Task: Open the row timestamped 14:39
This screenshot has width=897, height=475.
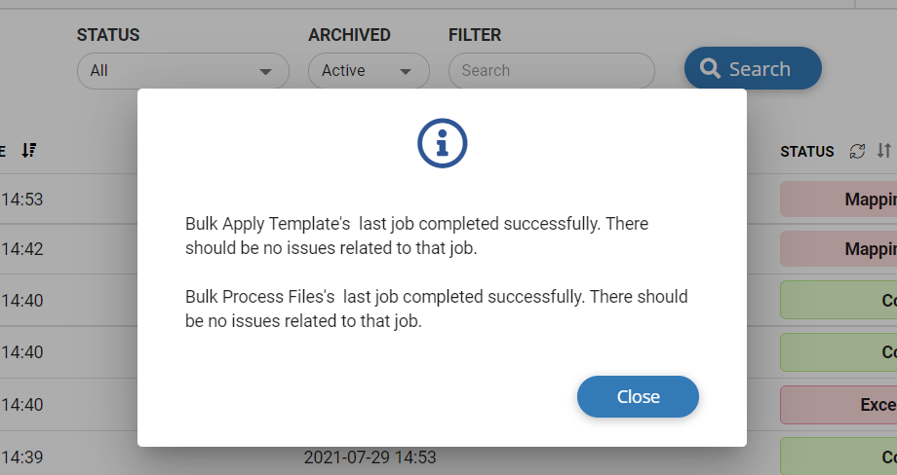Action: [x=21, y=457]
